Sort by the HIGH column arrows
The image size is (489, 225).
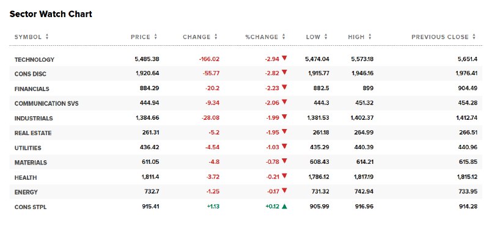pyautogui.click(x=370, y=37)
